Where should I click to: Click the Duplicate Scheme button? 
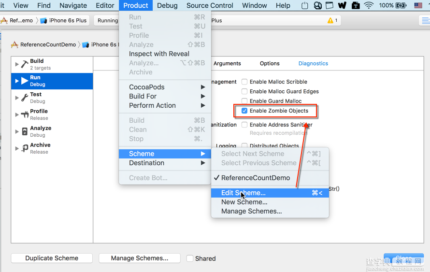pyautogui.click(x=52, y=258)
